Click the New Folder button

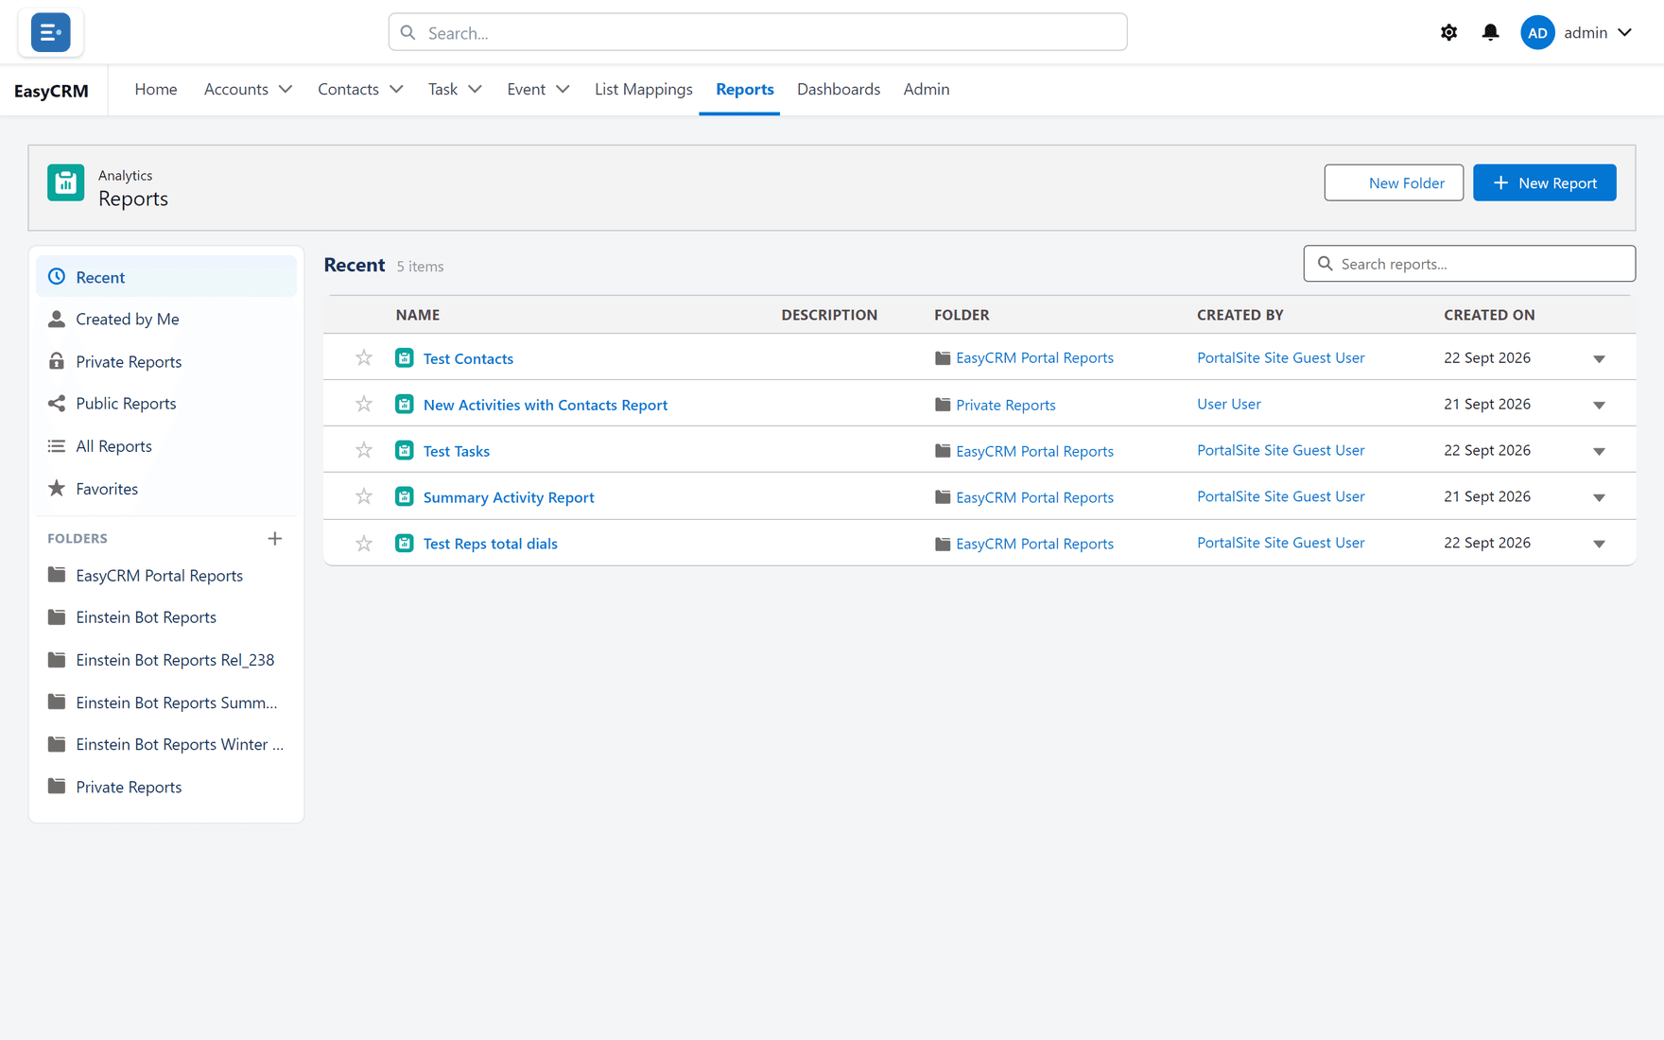click(x=1394, y=182)
